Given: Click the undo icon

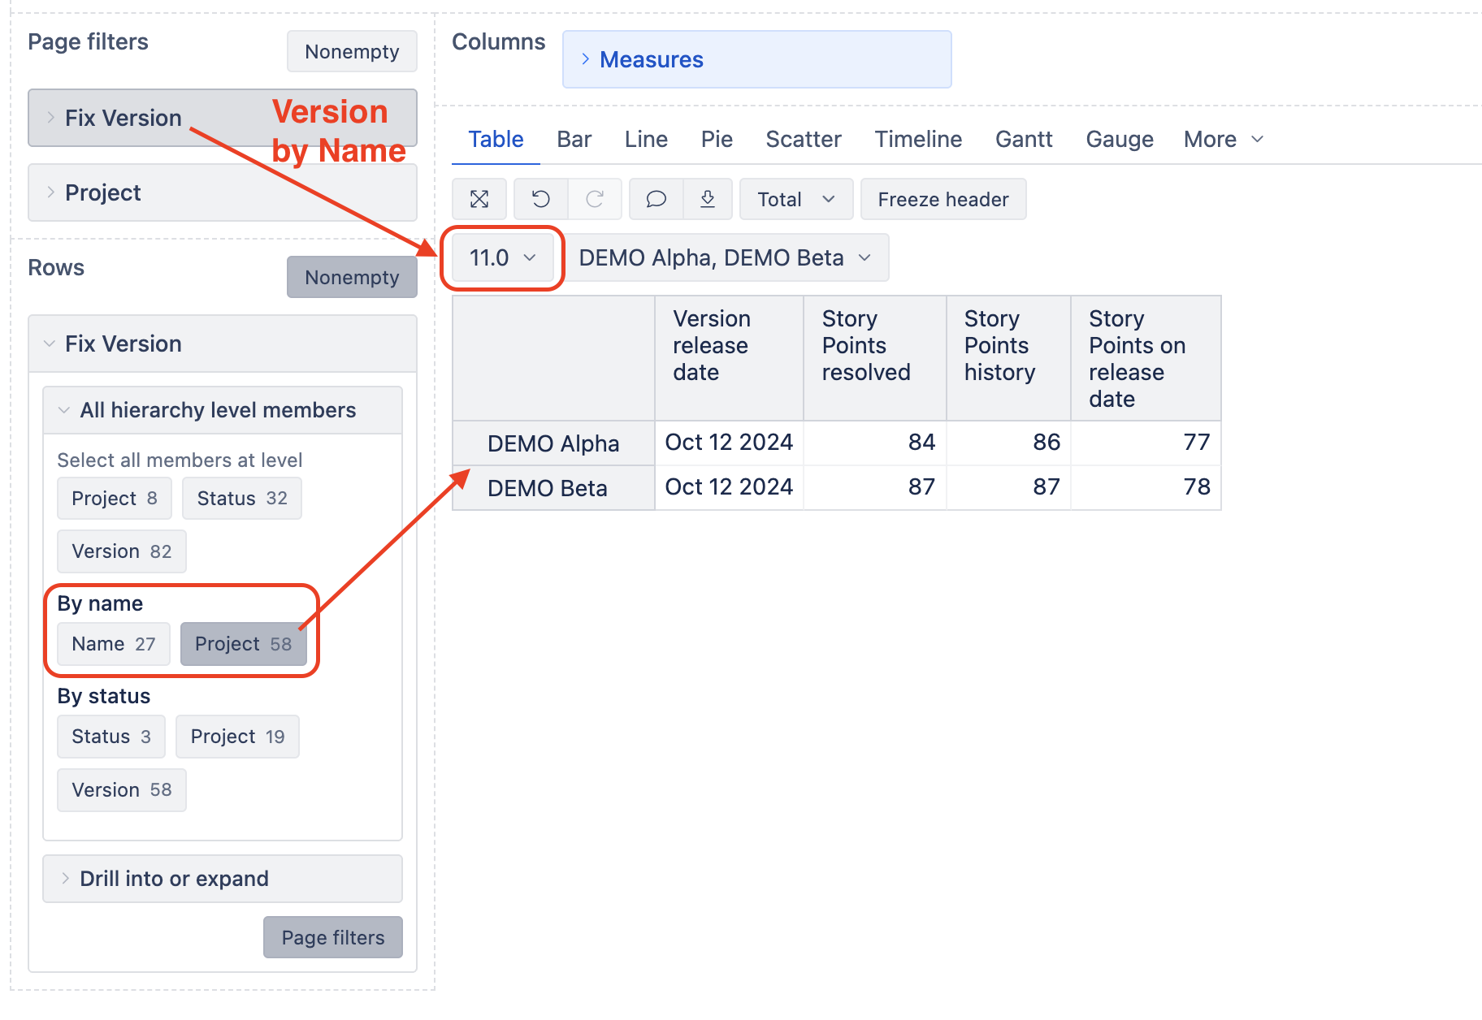Looking at the screenshot, I should [541, 199].
